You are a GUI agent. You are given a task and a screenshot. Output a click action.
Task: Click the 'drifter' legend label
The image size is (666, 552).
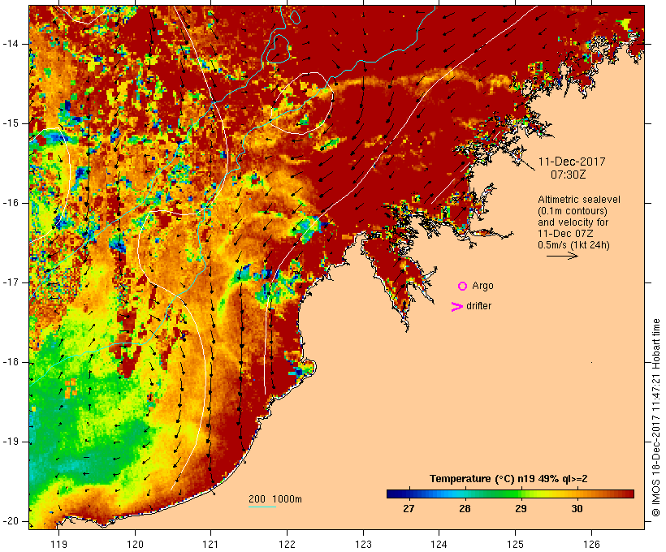tap(478, 306)
